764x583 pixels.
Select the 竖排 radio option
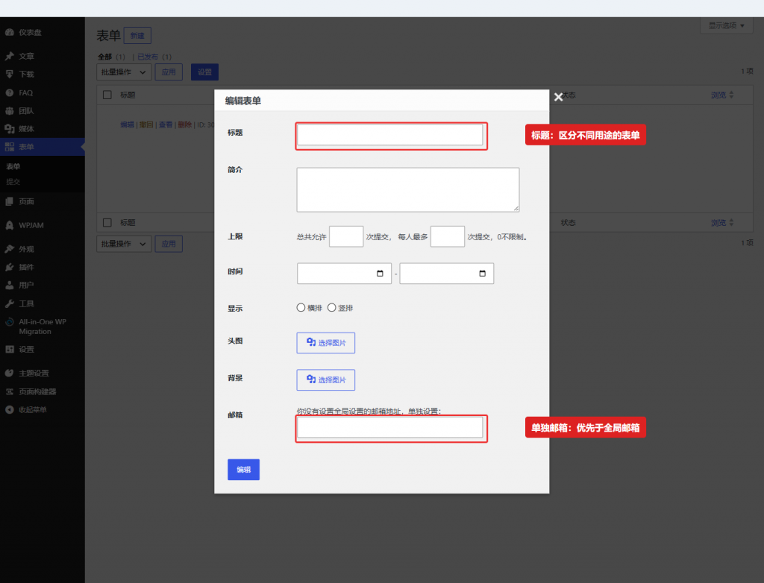(x=332, y=308)
